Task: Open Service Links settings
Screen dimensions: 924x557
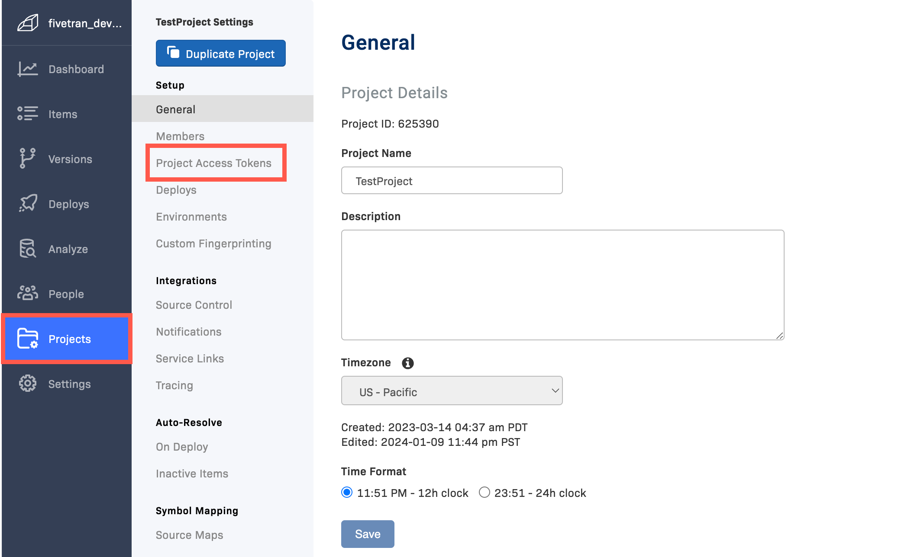Action: point(190,359)
